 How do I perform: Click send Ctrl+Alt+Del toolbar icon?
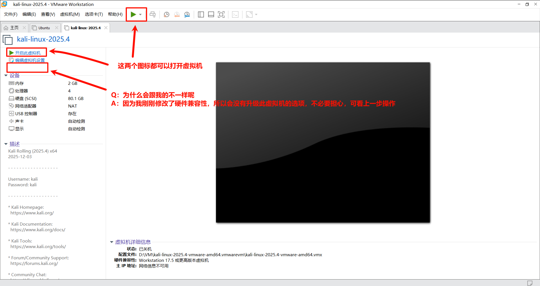point(153,15)
